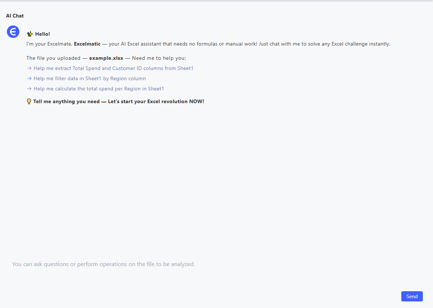
Task: Pick 'Help me calculate the total spend per Region'
Action: [99, 89]
